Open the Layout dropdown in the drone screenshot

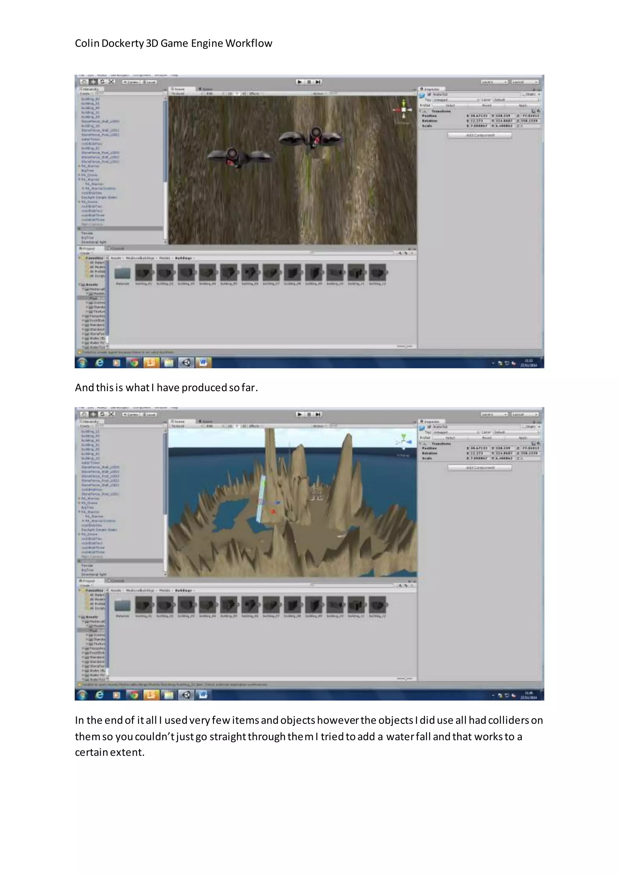(525, 82)
